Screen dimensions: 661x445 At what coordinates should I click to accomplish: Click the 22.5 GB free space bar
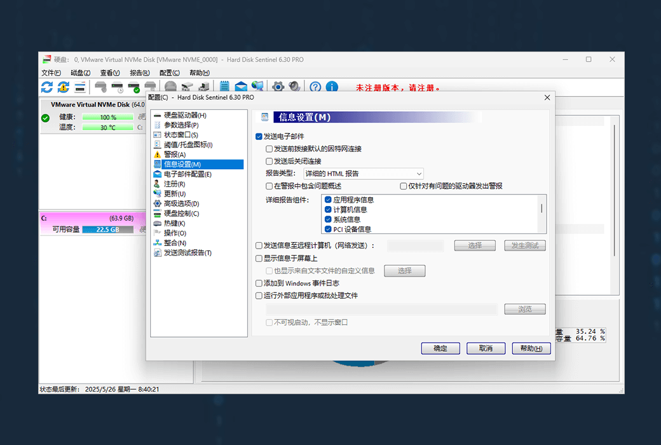coord(108,229)
